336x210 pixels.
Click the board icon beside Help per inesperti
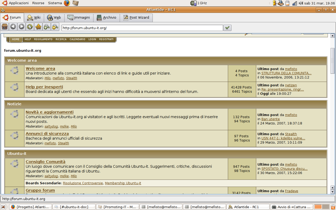pos(14,87)
